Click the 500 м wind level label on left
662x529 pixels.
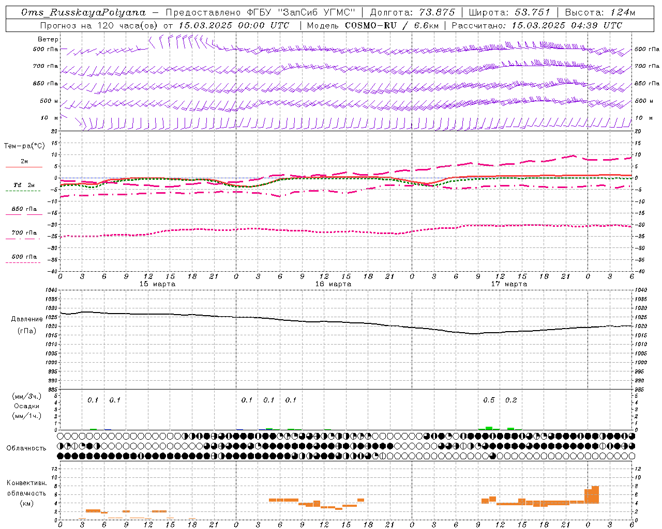tap(49, 101)
